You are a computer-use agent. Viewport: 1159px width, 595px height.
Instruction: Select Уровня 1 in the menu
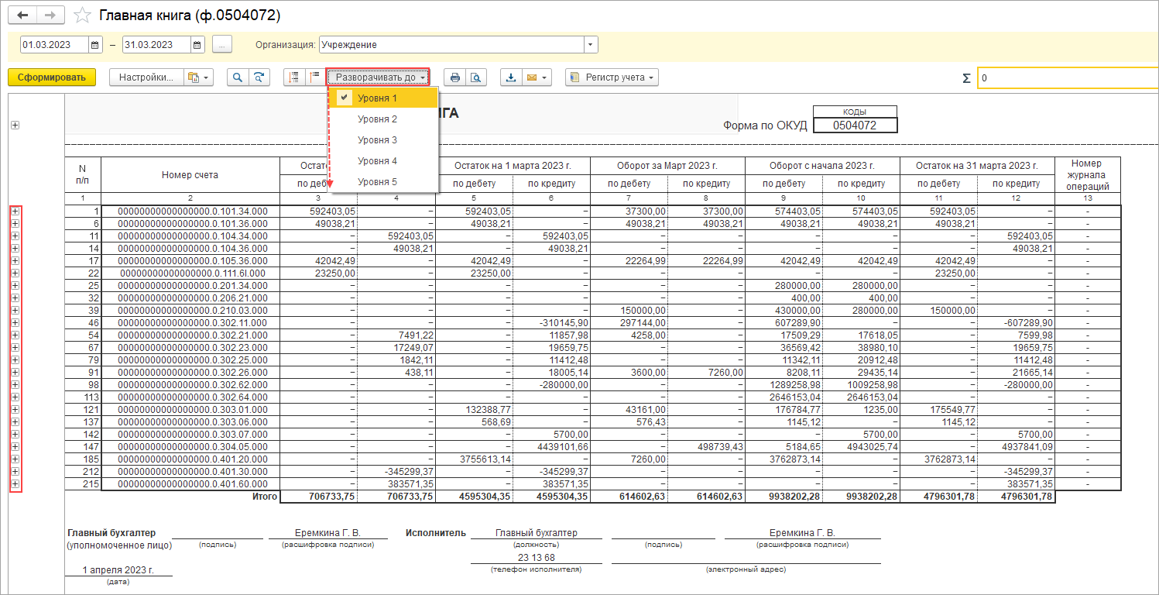click(383, 98)
